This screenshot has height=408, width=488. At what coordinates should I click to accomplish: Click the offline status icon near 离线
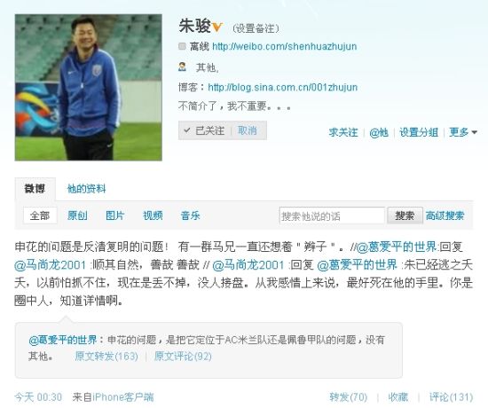[182, 46]
